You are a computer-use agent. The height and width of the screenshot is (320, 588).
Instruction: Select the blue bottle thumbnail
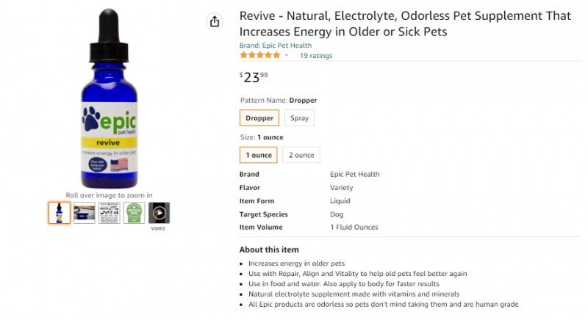click(60, 213)
